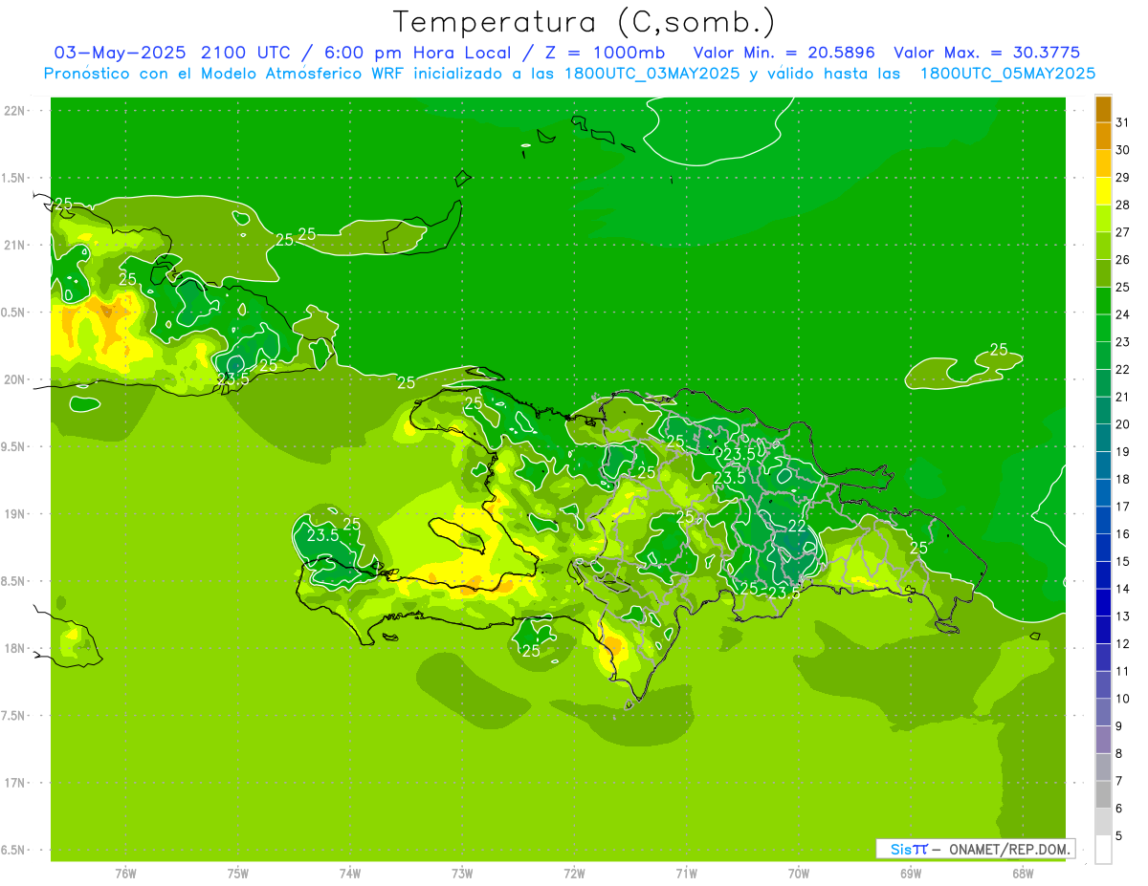Click the legend scale label 28
This screenshot has height=886, width=1148.
click(x=1123, y=205)
